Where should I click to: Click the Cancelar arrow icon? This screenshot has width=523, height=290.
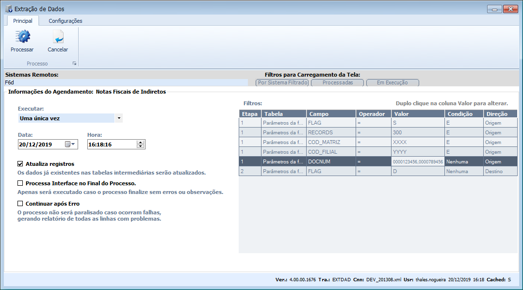coord(58,37)
